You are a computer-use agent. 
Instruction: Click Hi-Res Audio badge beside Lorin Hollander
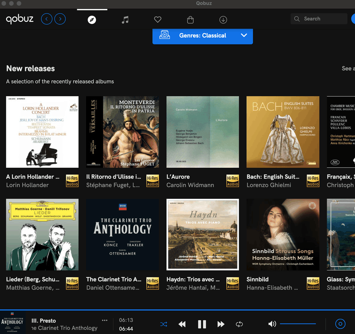[72, 181]
